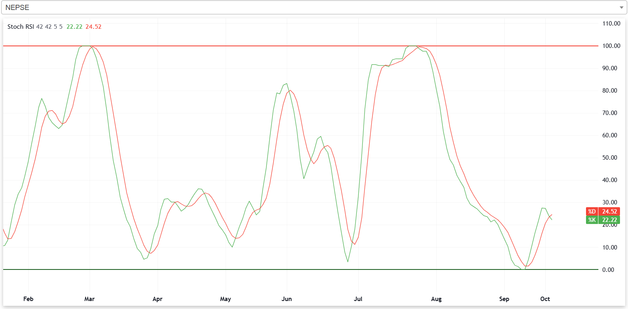Image resolution: width=628 pixels, height=309 pixels.
Task: Select the Stoch RSI indicator title
Action: pos(20,27)
